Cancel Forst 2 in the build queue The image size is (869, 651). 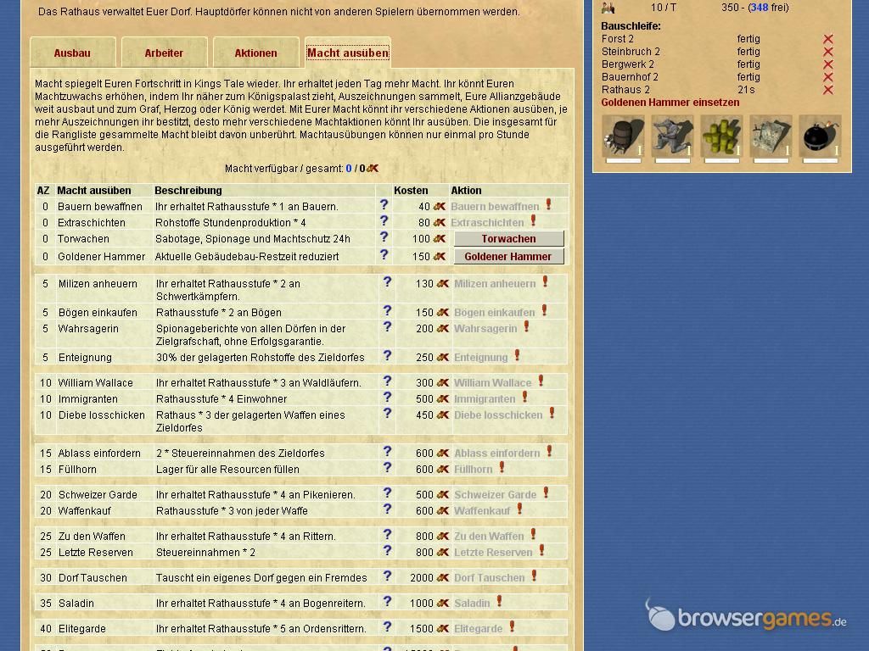tap(828, 39)
